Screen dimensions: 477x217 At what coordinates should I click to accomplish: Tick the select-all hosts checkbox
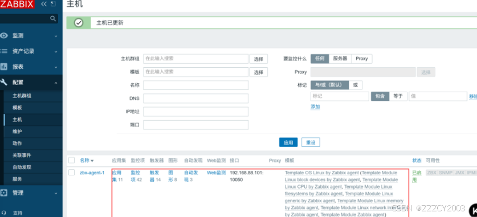(71, 160)
